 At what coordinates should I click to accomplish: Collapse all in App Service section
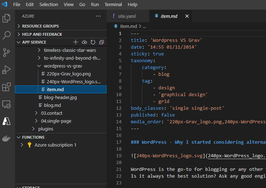pyautogui.click(x=102, y=42)
